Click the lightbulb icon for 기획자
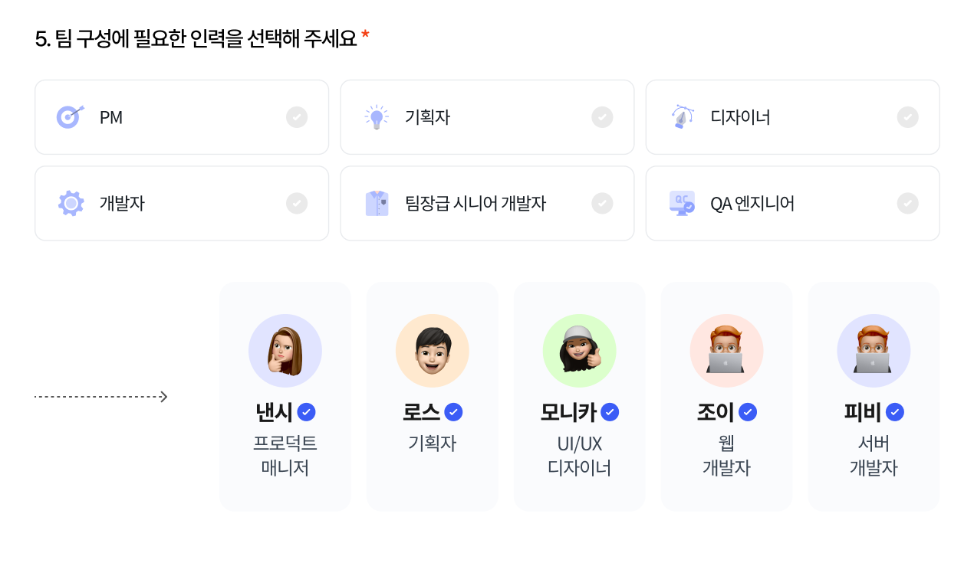The image size is (974, 563). [x=376, y=117]
